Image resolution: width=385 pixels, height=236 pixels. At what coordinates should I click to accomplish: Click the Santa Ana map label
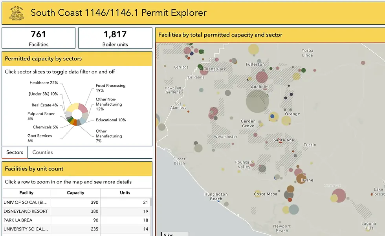(x=284, y=140)
